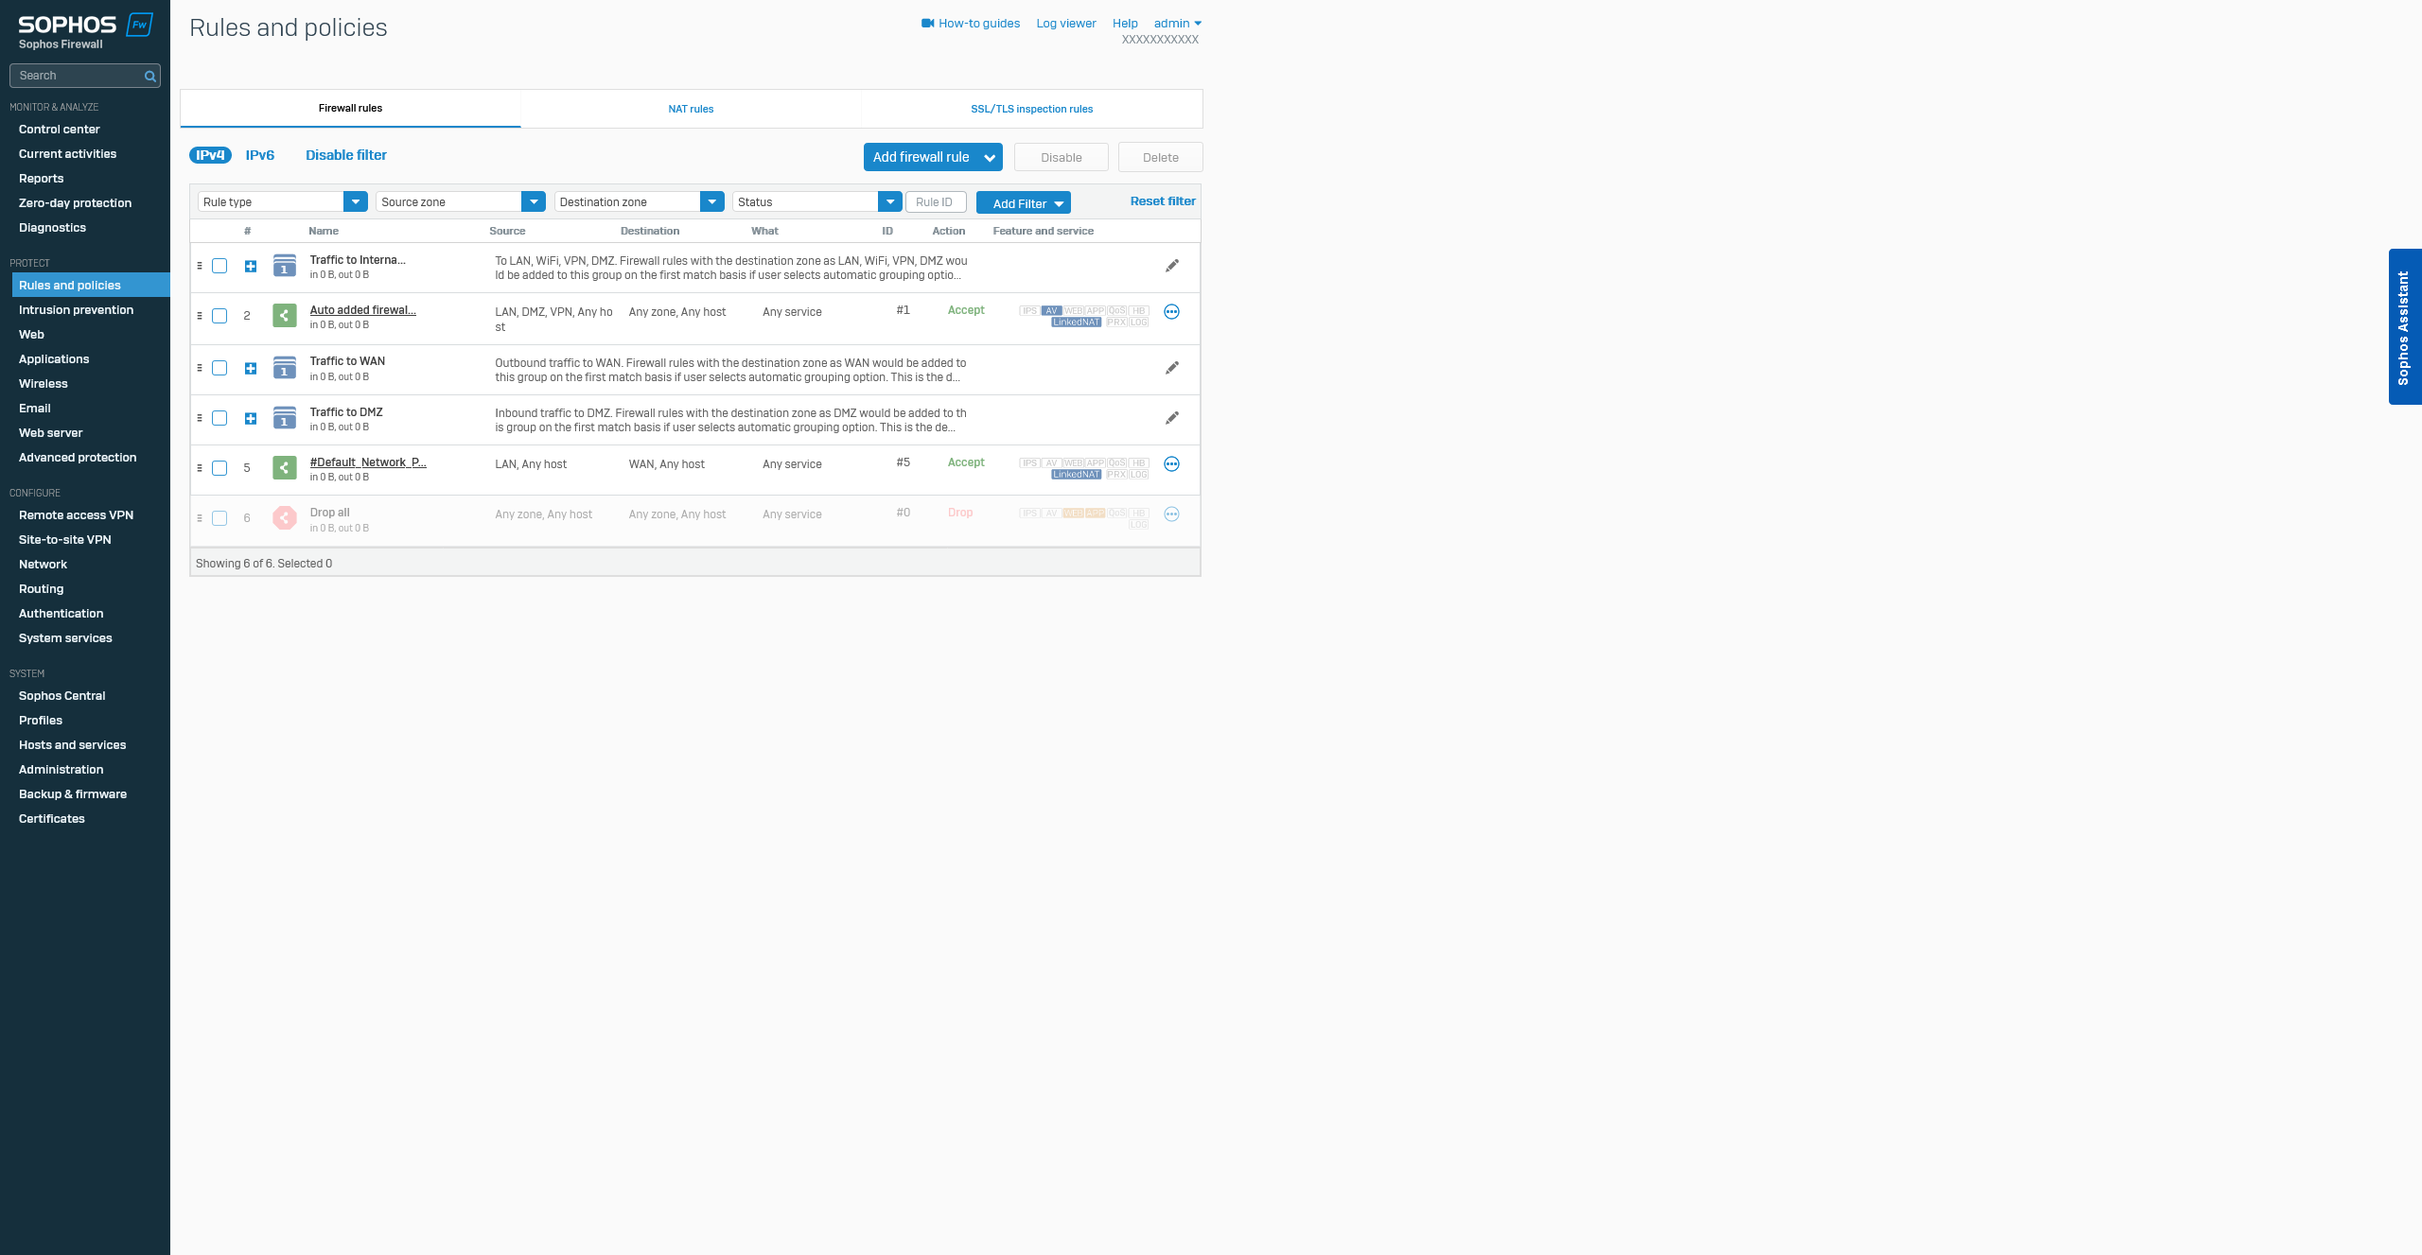This screenshot has height=1255, width=2422.
Task: Open the Sophos Assistant side panel
Action: click(2405, 327)
